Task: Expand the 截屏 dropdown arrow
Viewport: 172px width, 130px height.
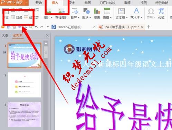Action: pos(79,18)
